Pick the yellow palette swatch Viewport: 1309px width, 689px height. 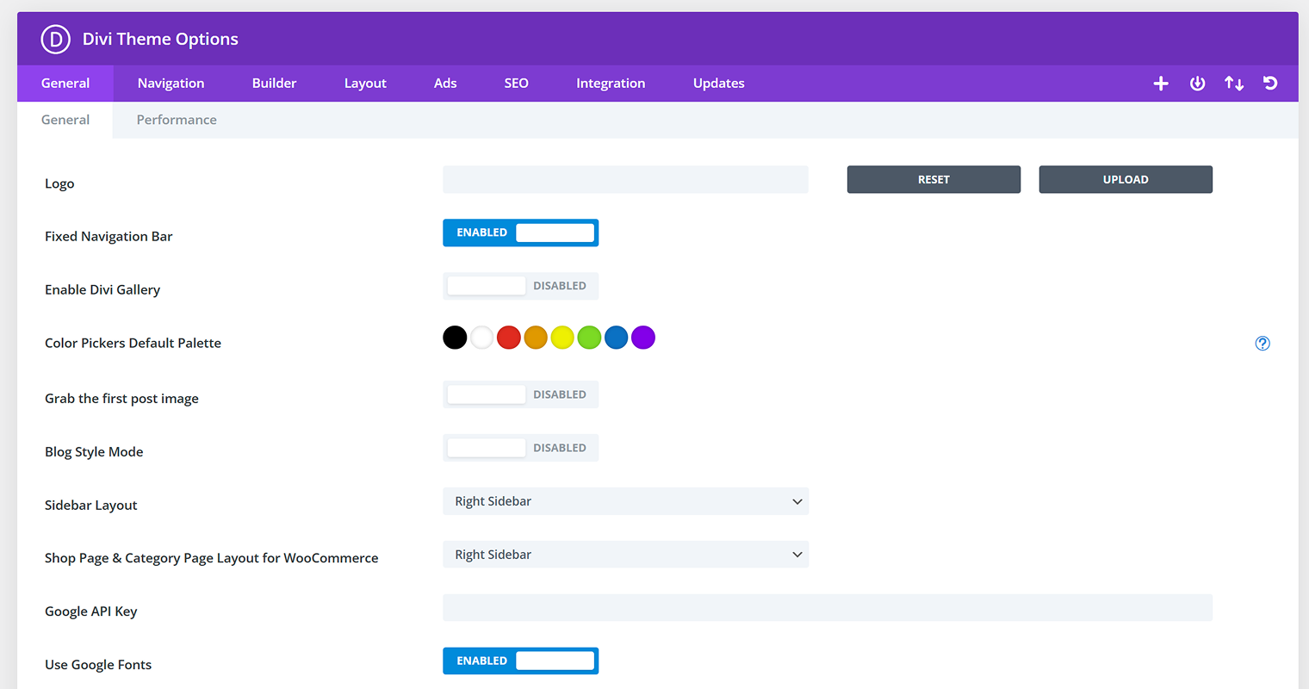pos(562,338)
